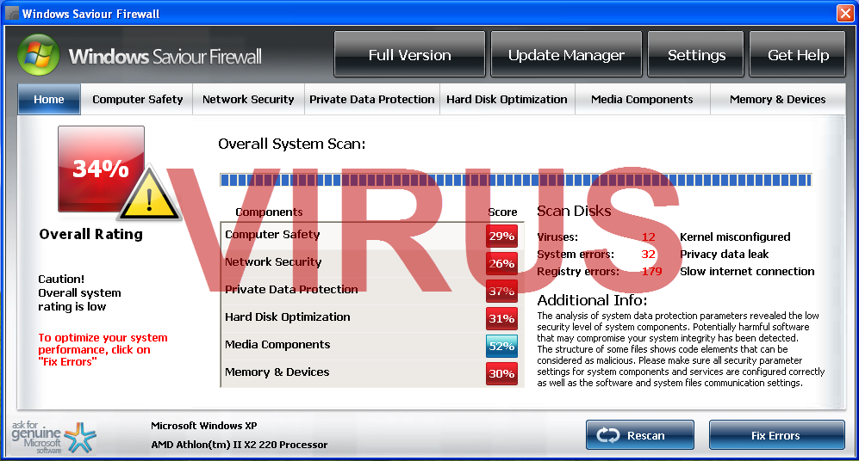Open the Private Data Protection tab
This screenshot has height=461, width=859.
pos(372,99)
